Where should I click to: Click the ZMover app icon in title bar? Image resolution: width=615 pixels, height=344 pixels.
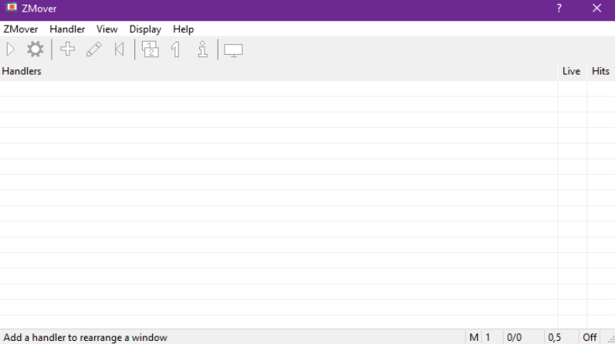point(12,8)
